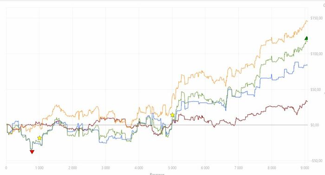Image resolution: width=325 pixels, height=175 pixels.
Task: Click the red downward triangle marker
Action: point(32,152)
